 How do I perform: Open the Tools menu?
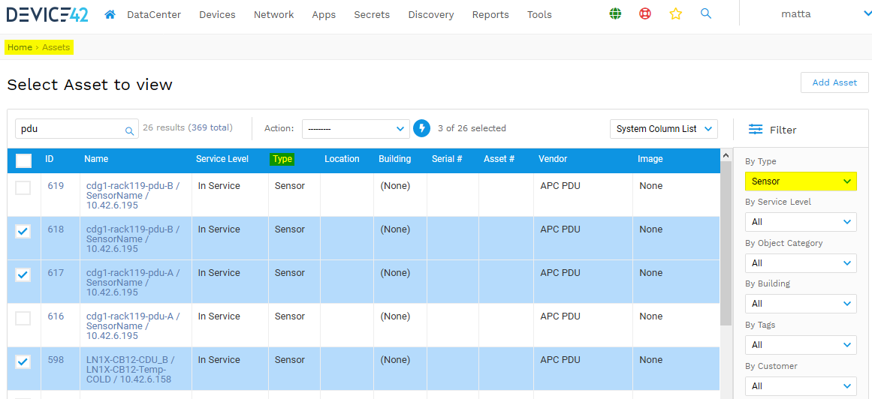point(539,15)
